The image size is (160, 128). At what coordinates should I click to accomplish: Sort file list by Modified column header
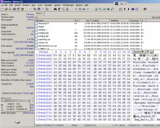[x=119, y=20]
